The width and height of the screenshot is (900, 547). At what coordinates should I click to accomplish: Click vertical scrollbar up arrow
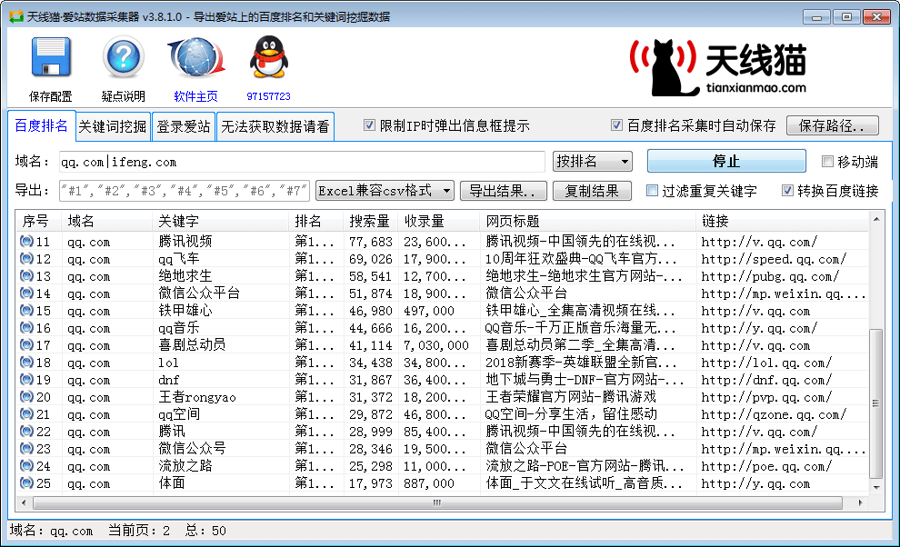click(875, 219)
